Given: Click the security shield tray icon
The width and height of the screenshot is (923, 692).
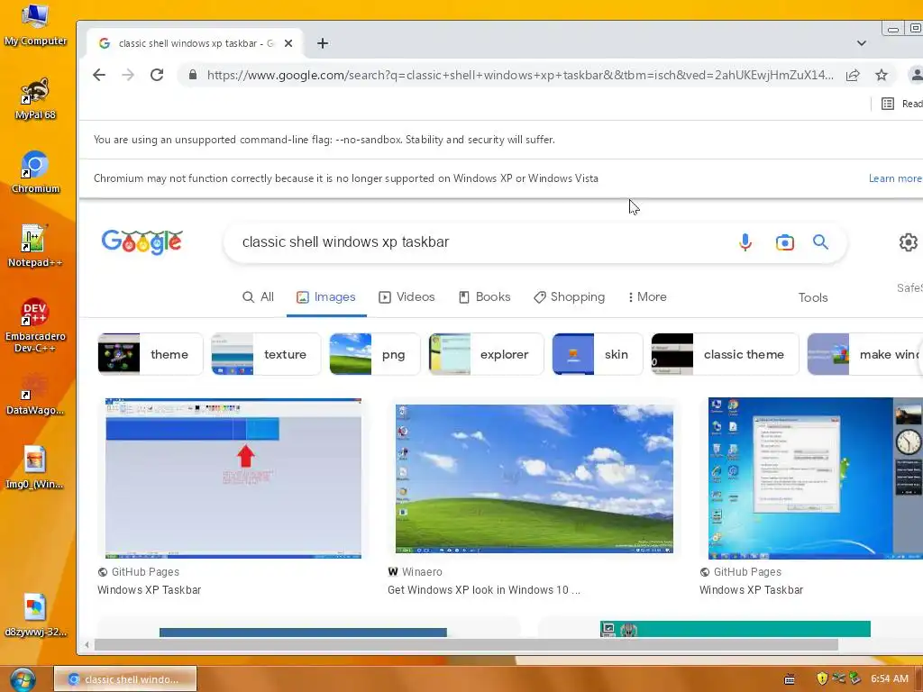Looking at the screenshot, I should point(822,678).
